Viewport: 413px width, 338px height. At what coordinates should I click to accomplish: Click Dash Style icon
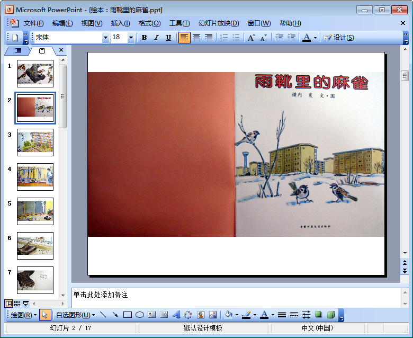[x=294, y=315]
